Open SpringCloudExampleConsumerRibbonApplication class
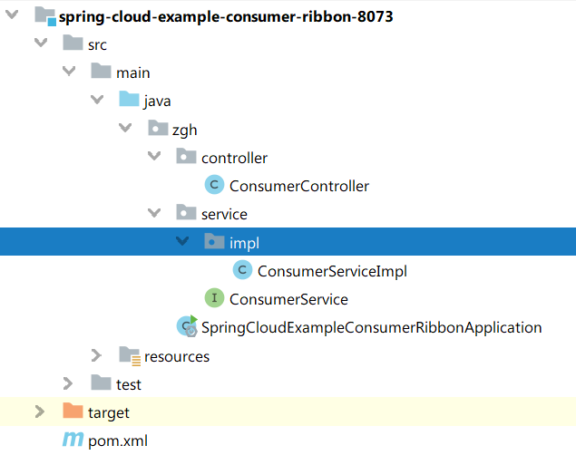 (x=371, y=328)
